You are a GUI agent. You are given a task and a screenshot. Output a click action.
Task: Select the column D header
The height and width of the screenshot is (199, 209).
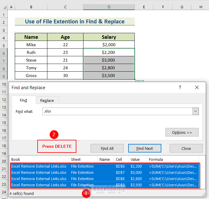tap(109, 7)
